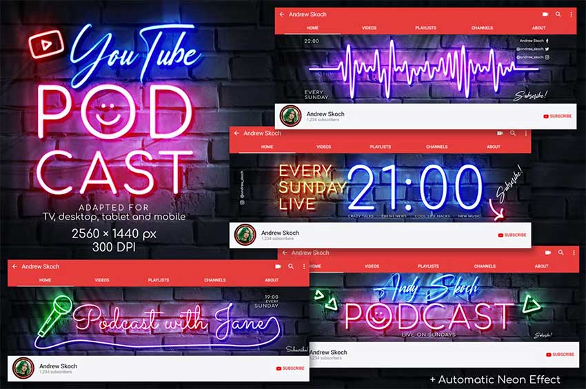Select VIDEOS tab in heartbeat waveform mockup
Viewport: 586px width, 389px height.
370,28
